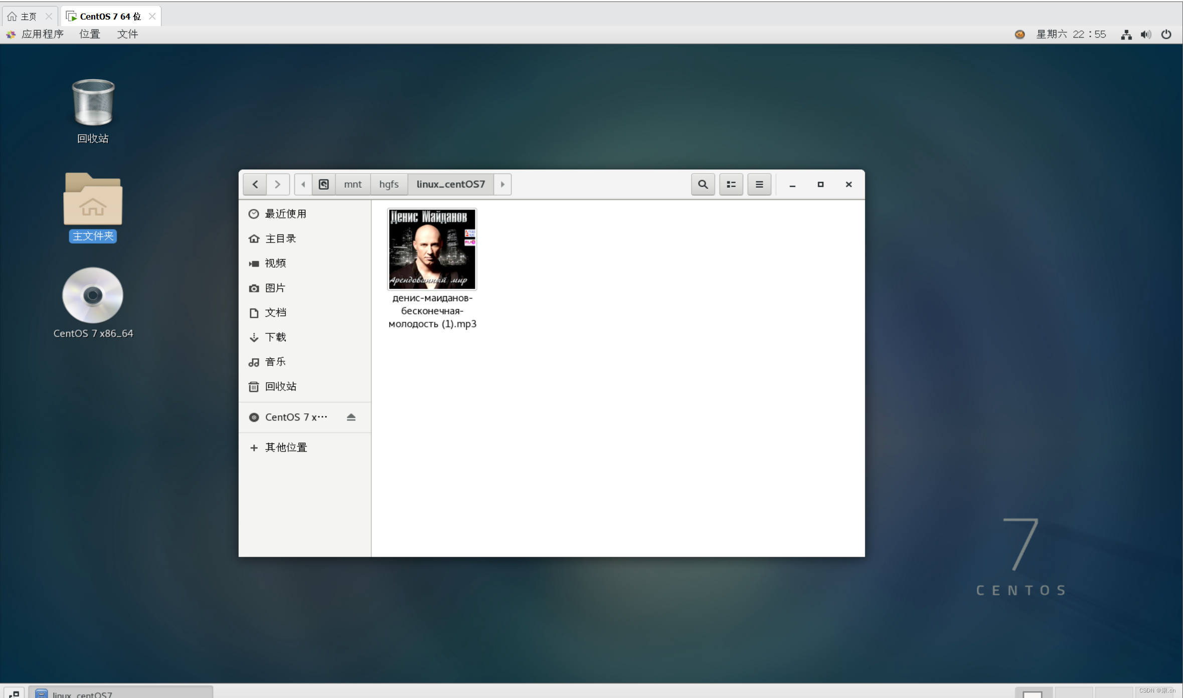Open the 回收站 trash icon on desktop
The image size is (1183, 698).
point(93,103)
